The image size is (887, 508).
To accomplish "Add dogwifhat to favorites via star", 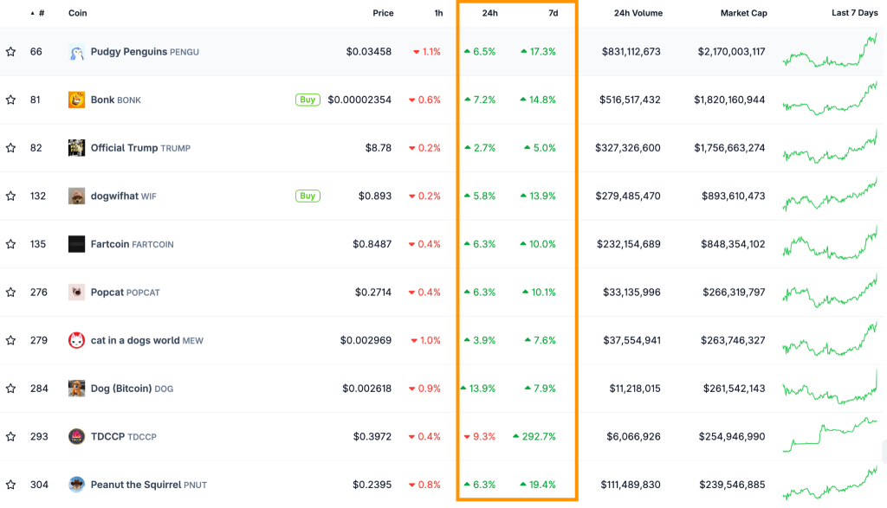I will click(10, 196).
